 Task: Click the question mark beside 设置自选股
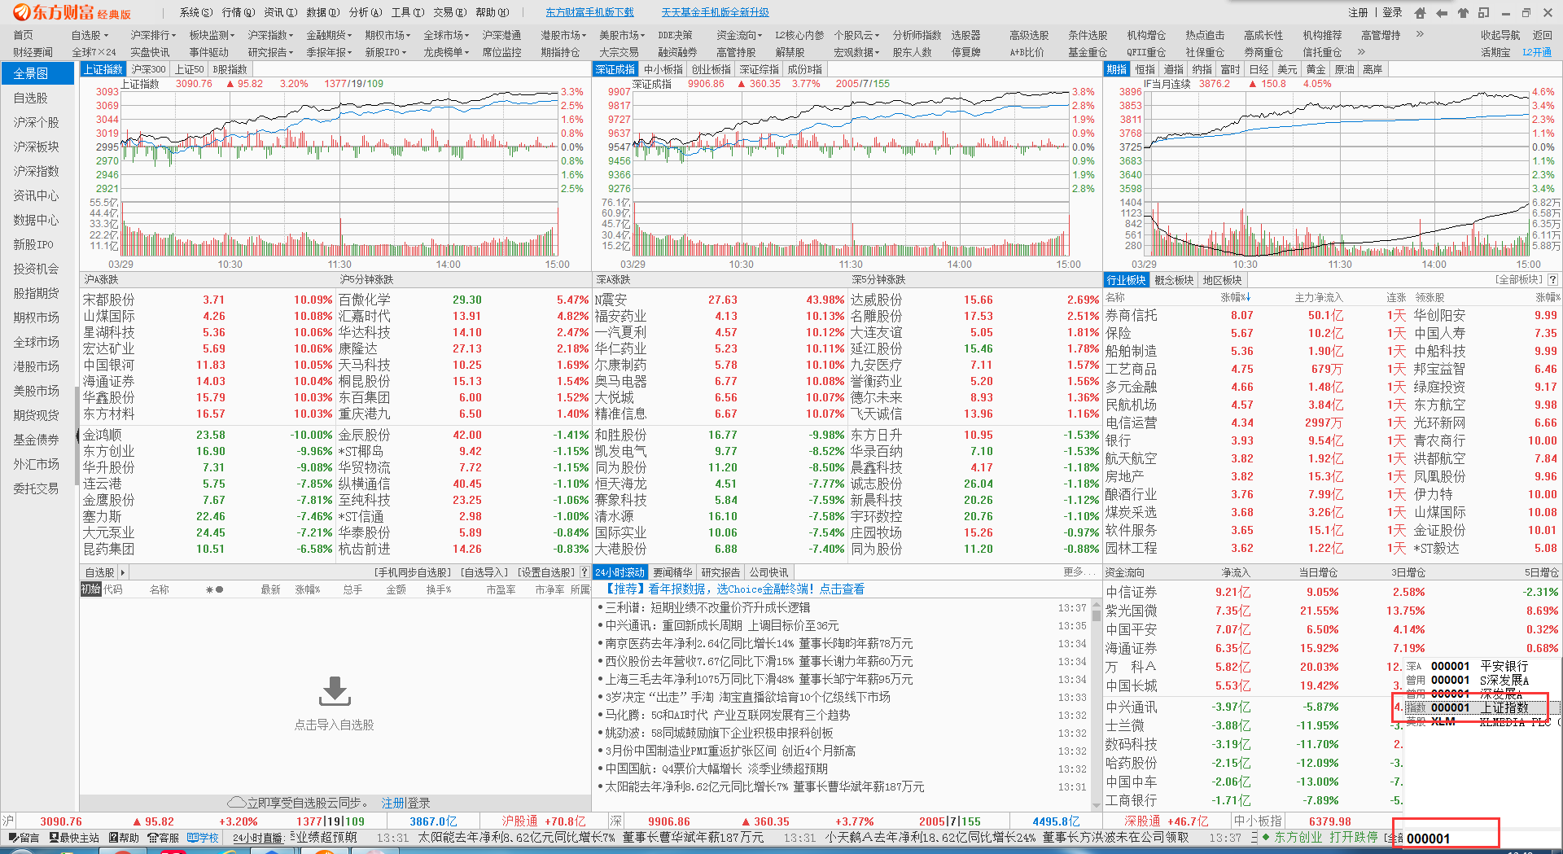pyautogui.click(x=584, y=572)
